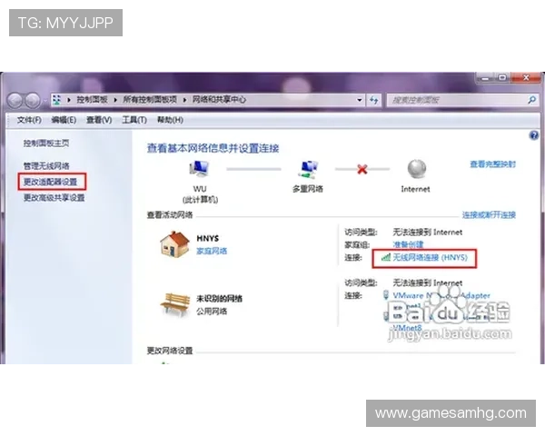Open the recent pages dropdown beside Forward
The height and width of the screenshot is (436, 545).
(45, 101)
